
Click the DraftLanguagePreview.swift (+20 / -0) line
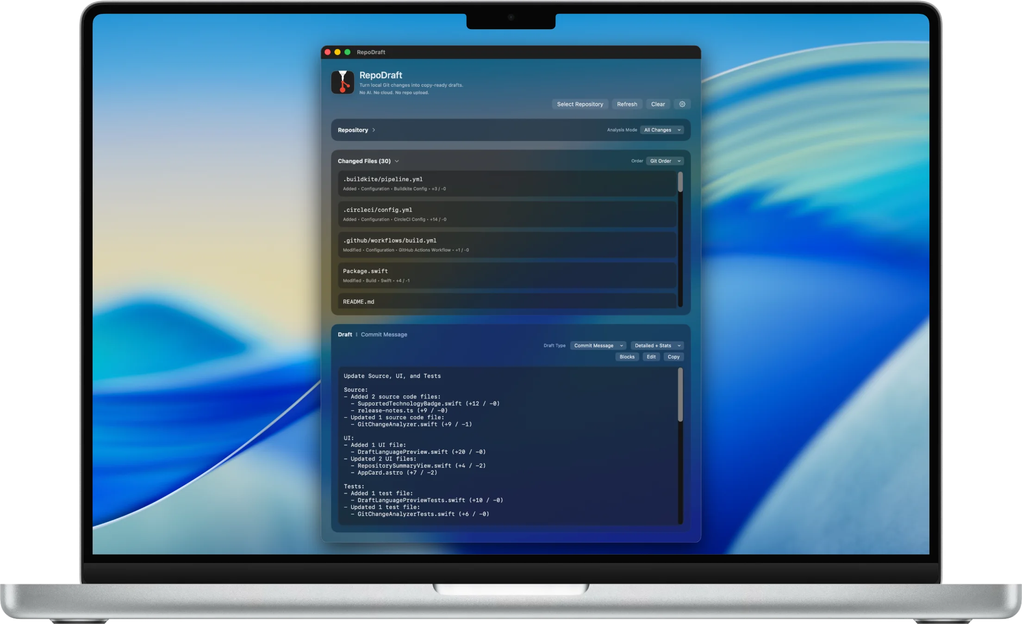418,452
